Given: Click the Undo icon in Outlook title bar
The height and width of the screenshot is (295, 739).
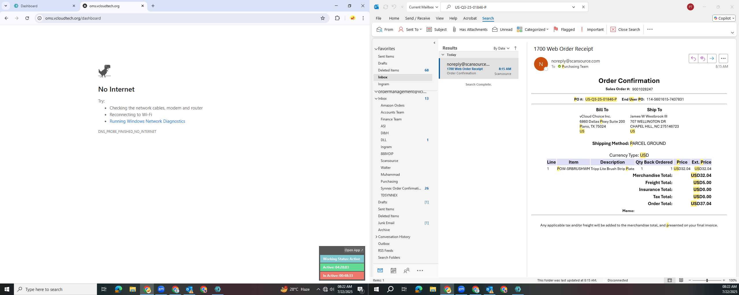Looking at the screenshot, I should (394, 7).
